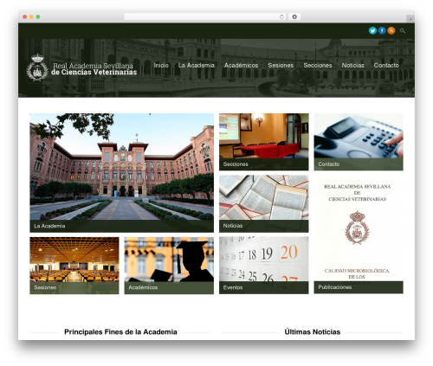This screenshot has height=366, width=433.
Task: Open Académicos menu item
Action: (241, 66)
